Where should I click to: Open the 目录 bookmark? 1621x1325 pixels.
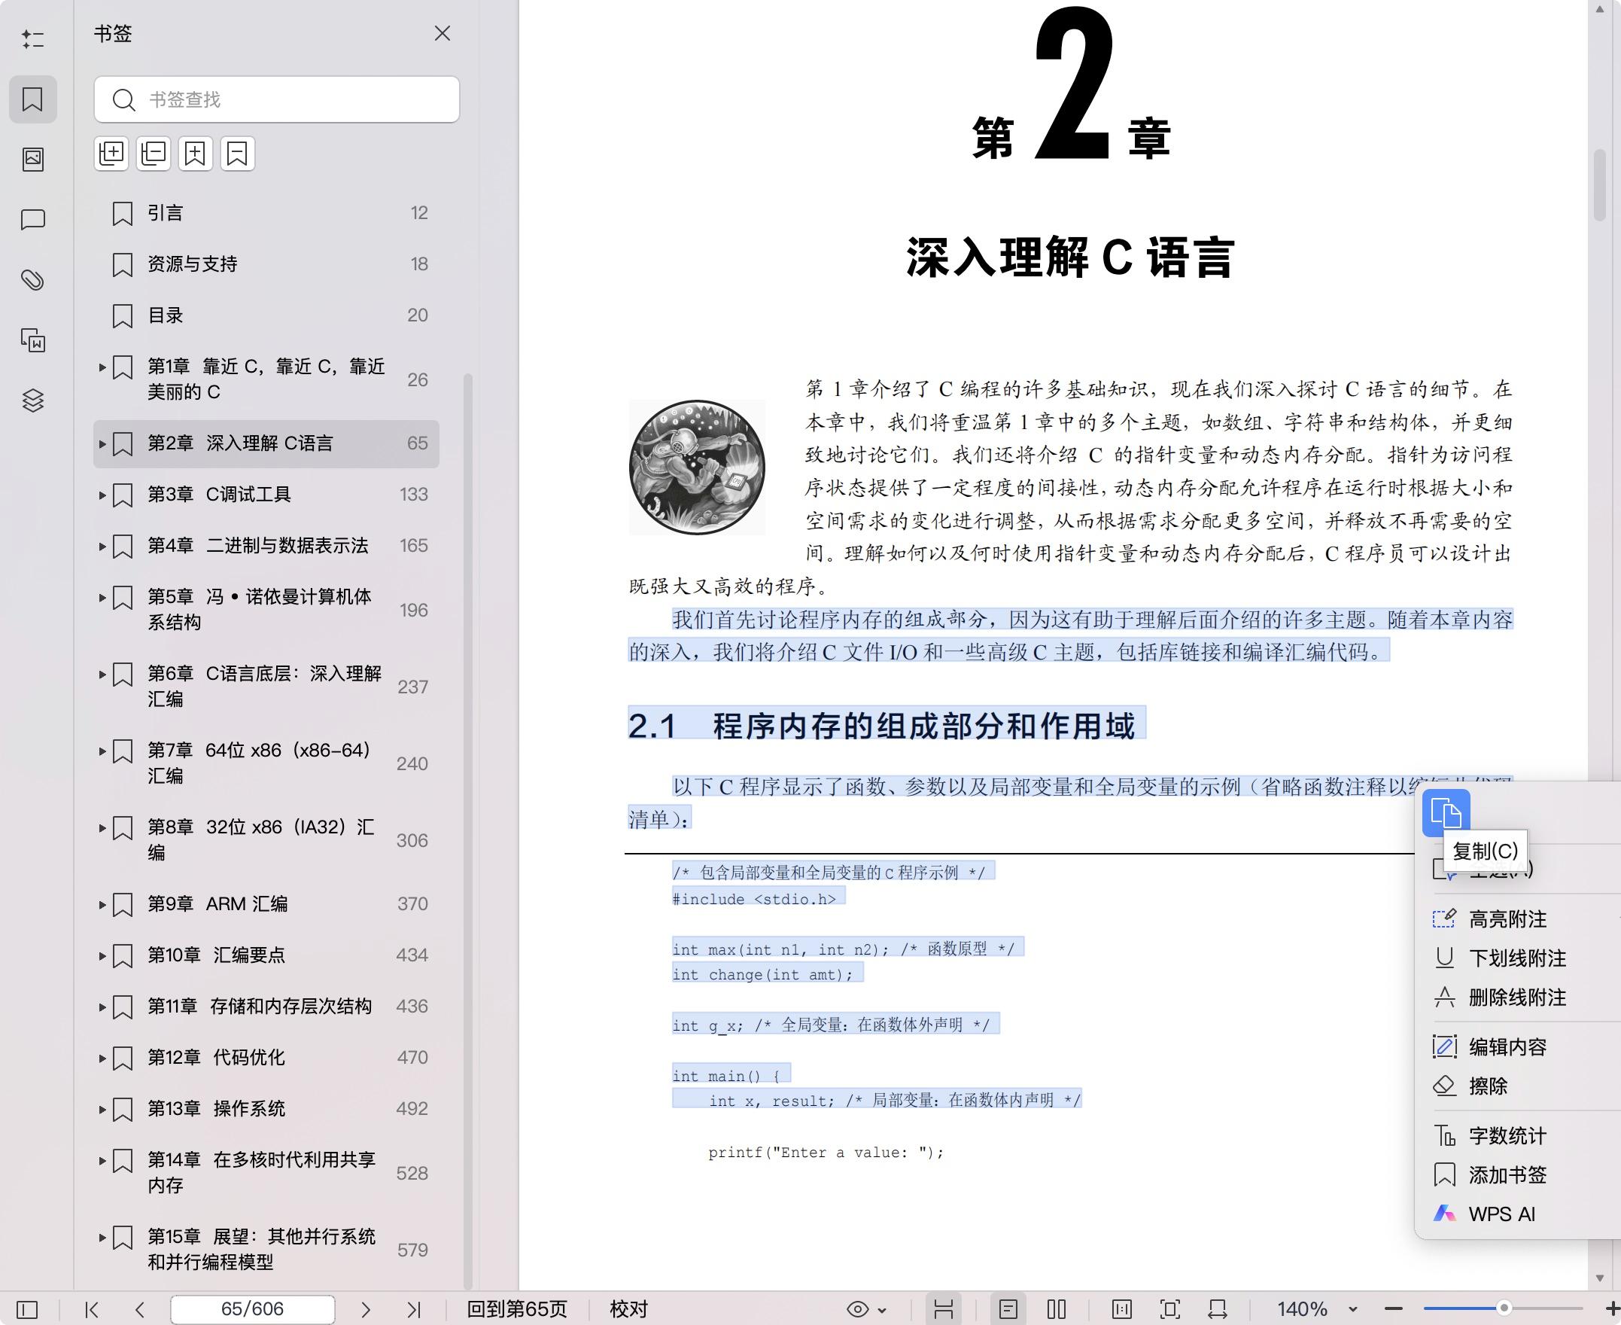tap(266, 315)
